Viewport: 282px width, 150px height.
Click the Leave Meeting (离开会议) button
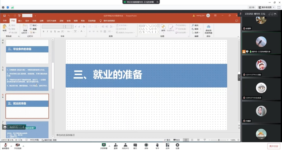coord(274,146)
